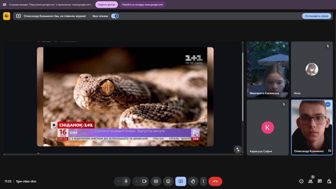The height and width of the screenshot is (189, 336).
Task: Open host controls lock icon
Action: click(x=329, y=181)
